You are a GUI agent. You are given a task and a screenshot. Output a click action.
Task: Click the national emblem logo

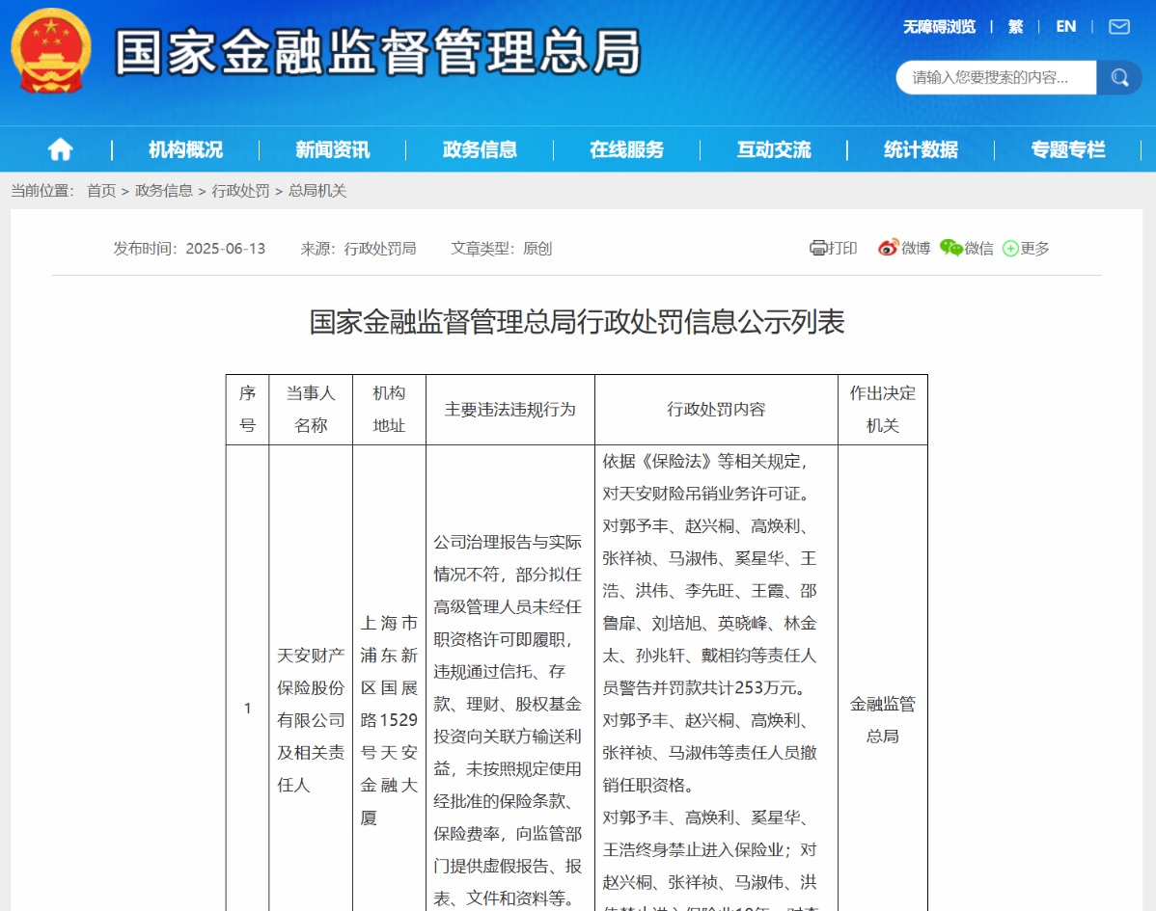pyautogui.click(x=50, y=50)
